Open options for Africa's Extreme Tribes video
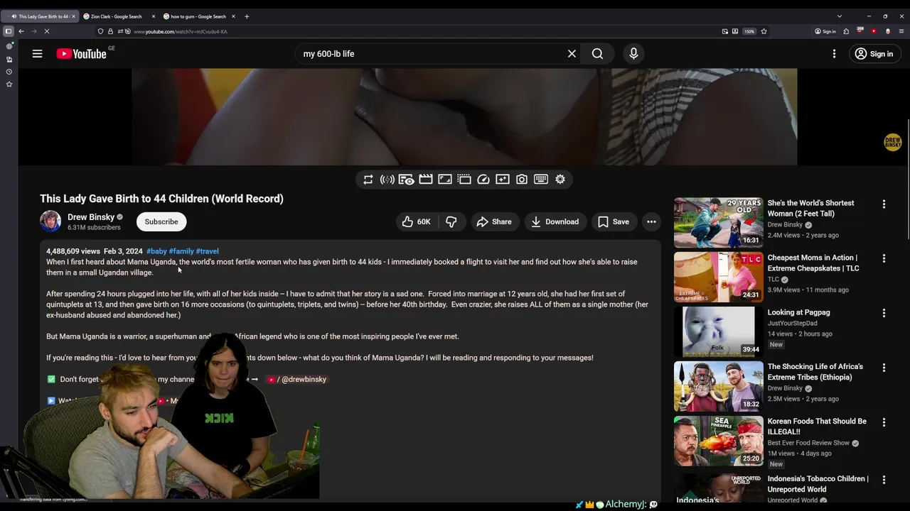The image size is (910, 511). coord(884,368)
